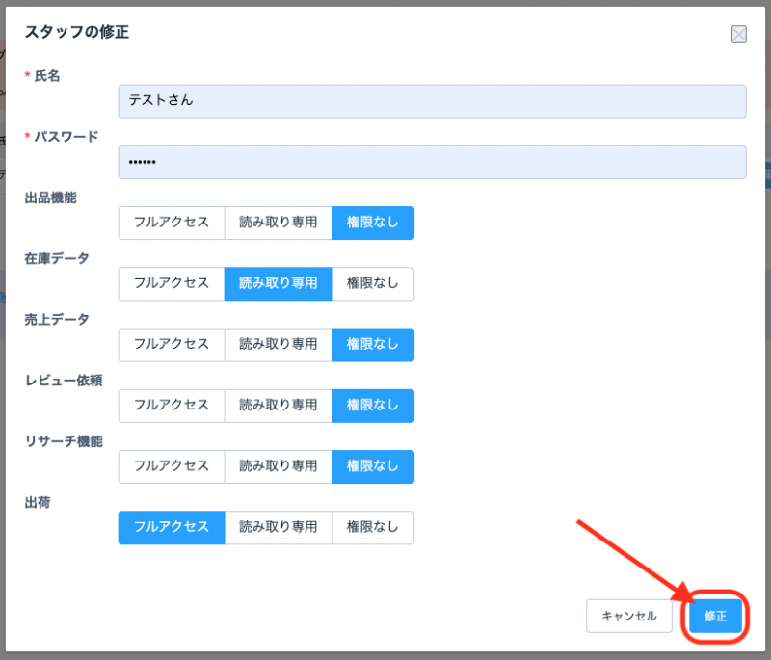Choose 権限なし for 売上データ

click(x=373, y=345)
